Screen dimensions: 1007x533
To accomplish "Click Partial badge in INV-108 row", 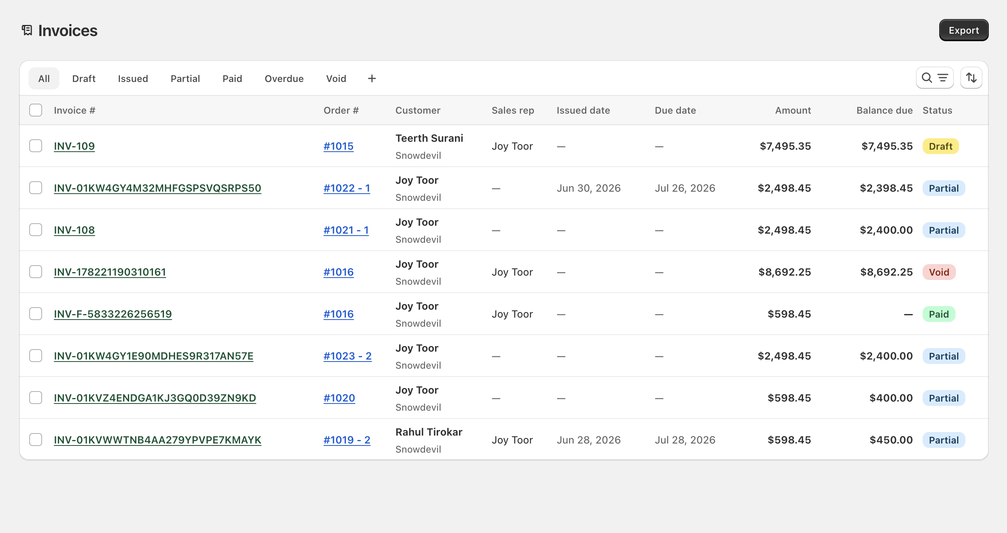I will (x=944, y=230).
